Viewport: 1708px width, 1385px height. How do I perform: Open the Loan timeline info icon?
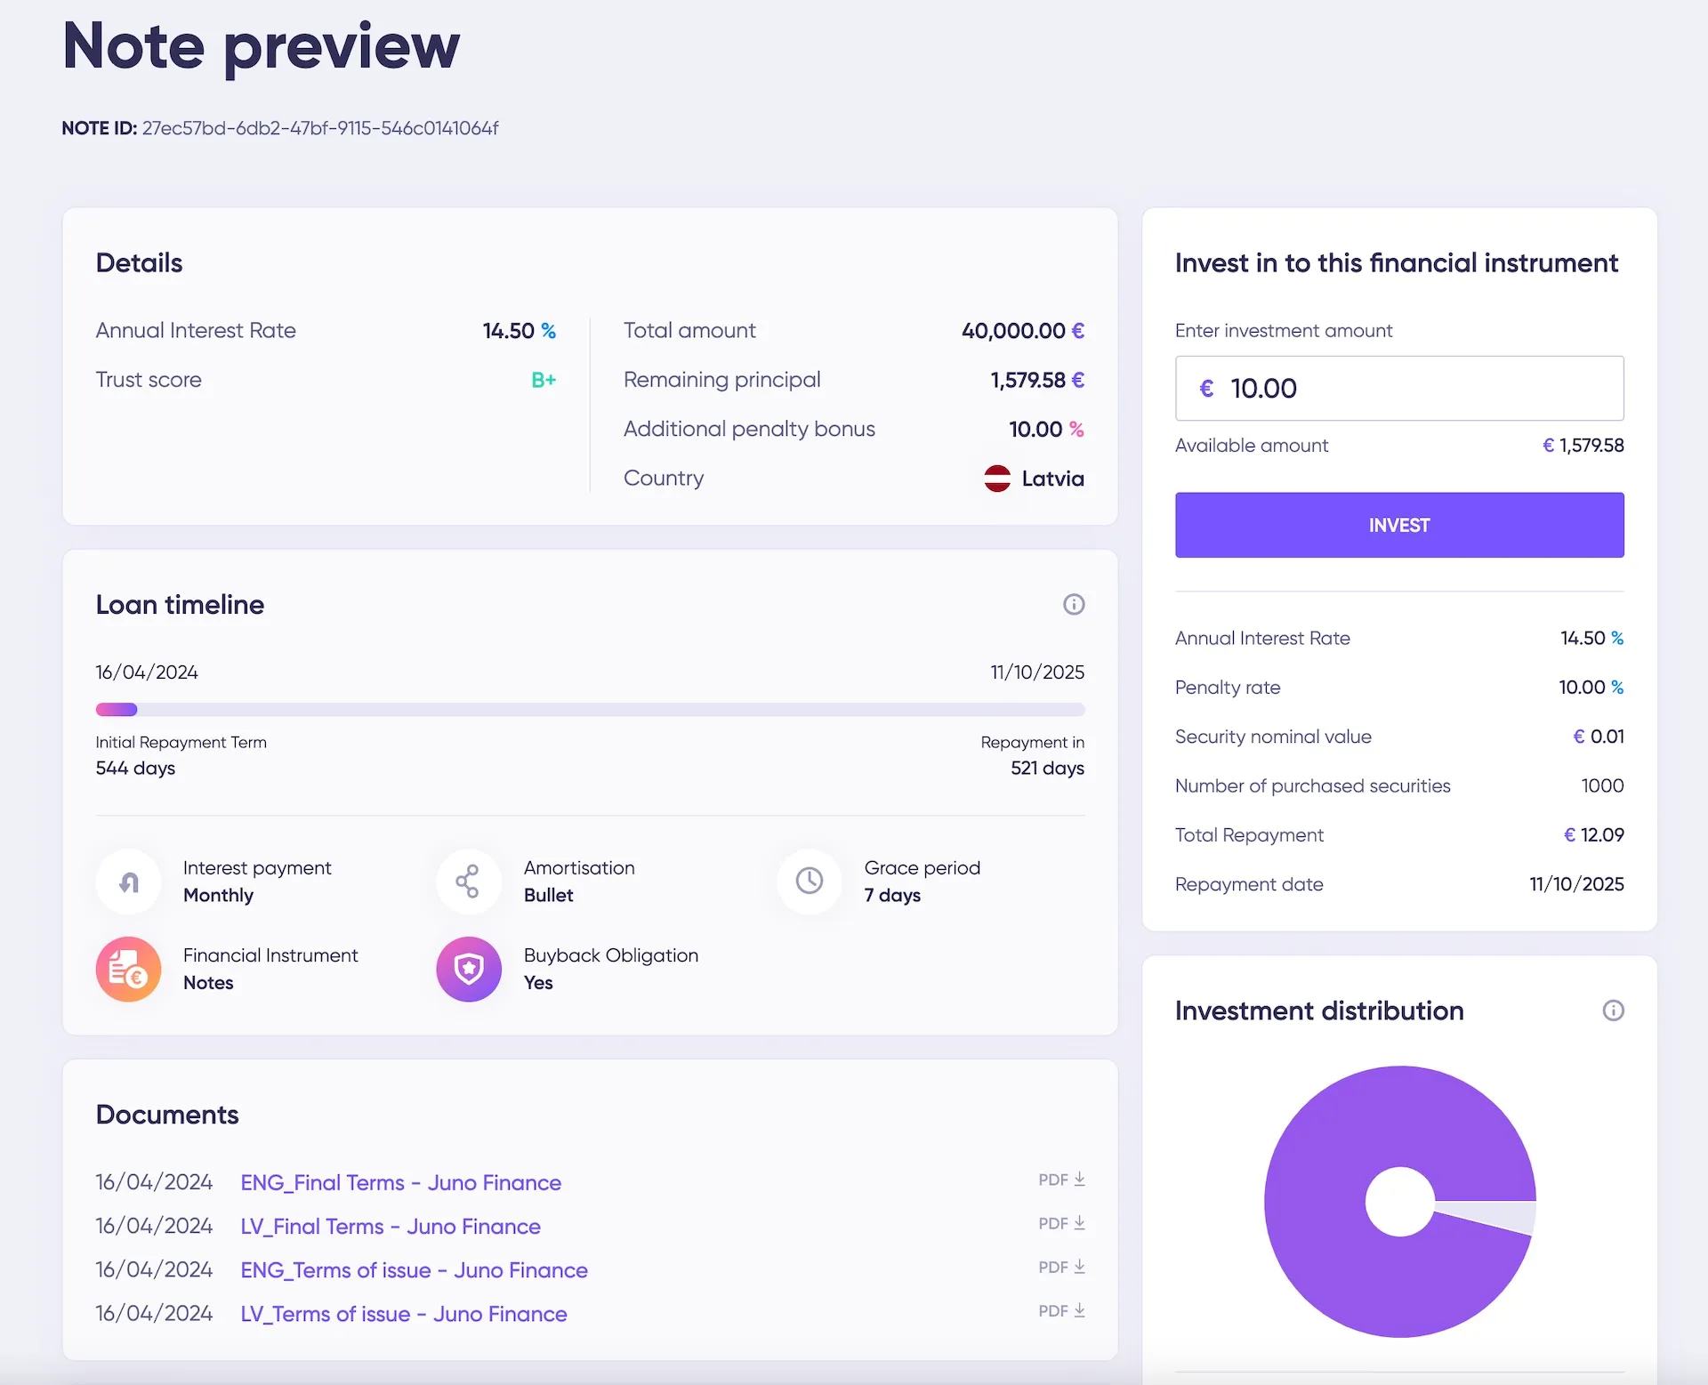click(x=1074, y=605)
